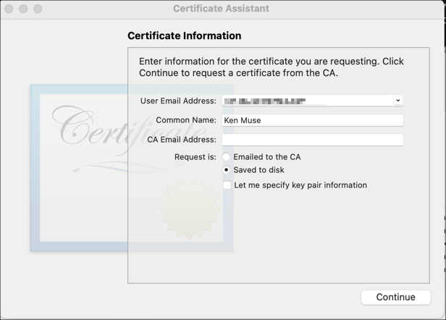Viewport: 446px width, 320px height.
Task: Select the Emailed to the CA option
Action: [227, 157]
